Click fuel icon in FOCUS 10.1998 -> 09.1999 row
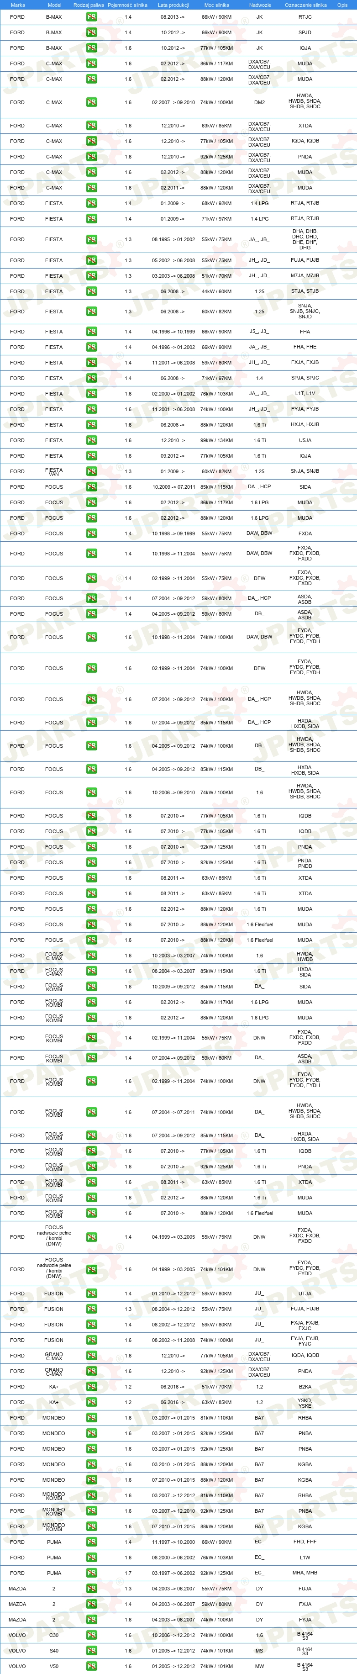 pos(91,533)
